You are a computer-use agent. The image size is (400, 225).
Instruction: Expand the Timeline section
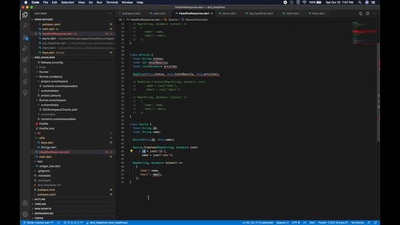40,204
